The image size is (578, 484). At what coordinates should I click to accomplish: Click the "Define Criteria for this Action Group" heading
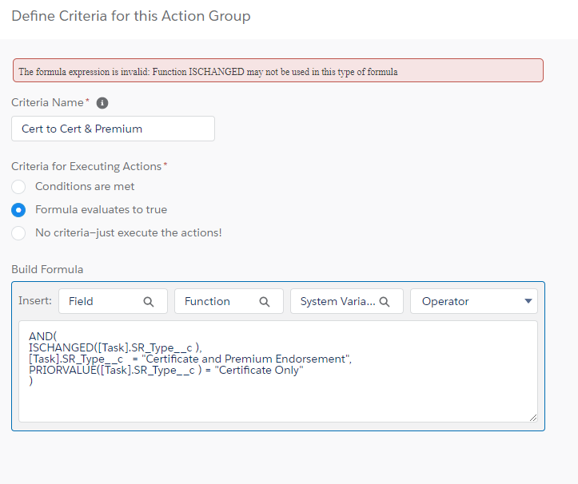coord(131,16)
